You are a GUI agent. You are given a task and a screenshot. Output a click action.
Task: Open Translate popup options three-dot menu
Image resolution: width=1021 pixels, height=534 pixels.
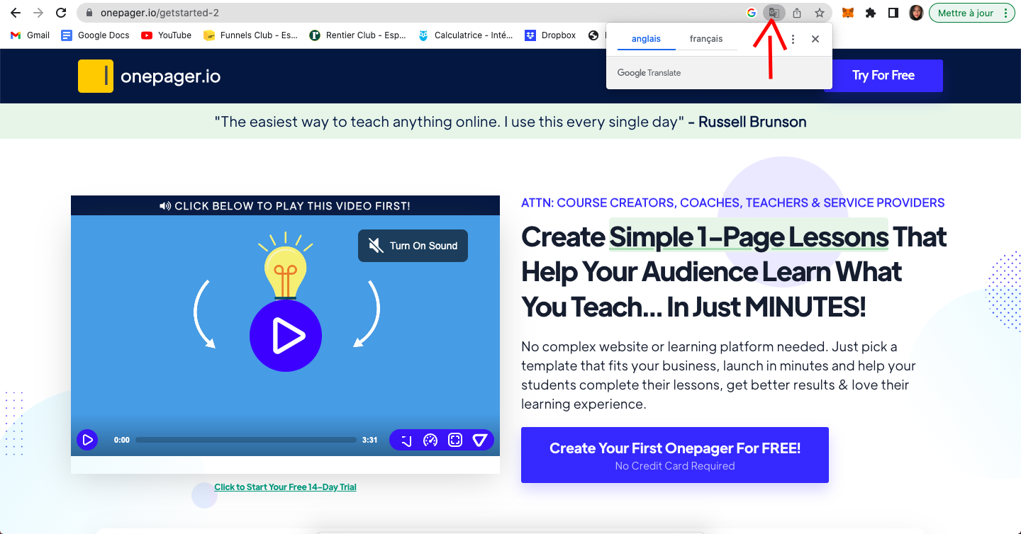793,39
